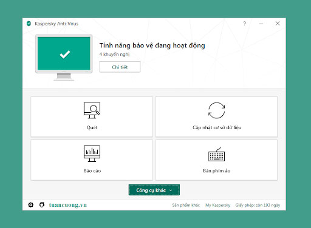Open the My Kaspersky link
The height and width of the screenshot is (228, 311).
pyautogui.click(x=218, y=205)
